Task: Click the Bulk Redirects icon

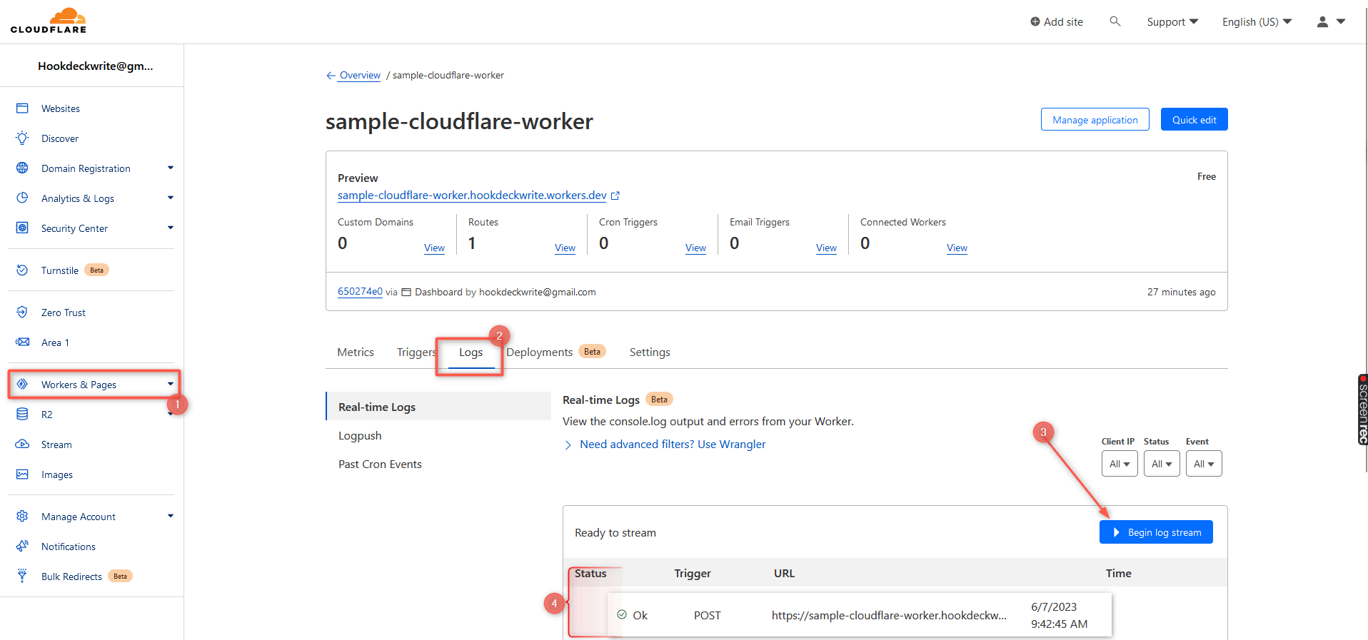Action: click(x=22, y=576)
